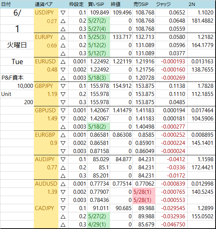Screen dimensions: 216x229
Task: Select the 火曜日 weekday cell
Action: (17, 45)
